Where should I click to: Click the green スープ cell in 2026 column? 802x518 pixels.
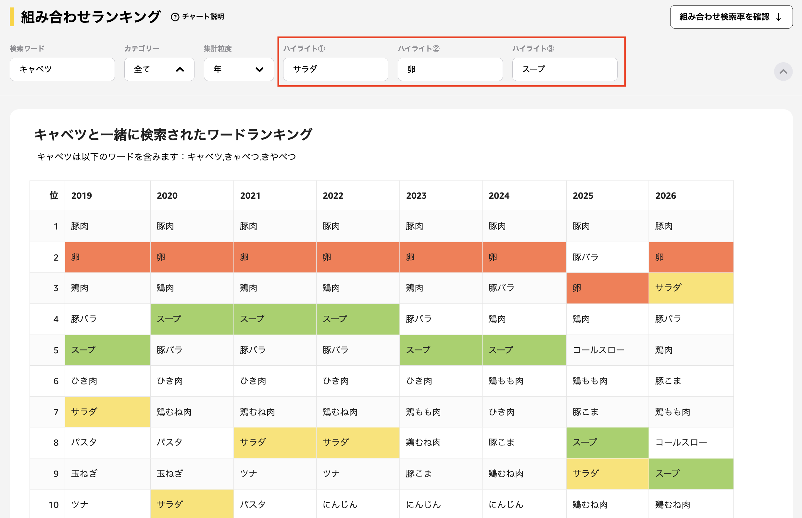point(691,473)
